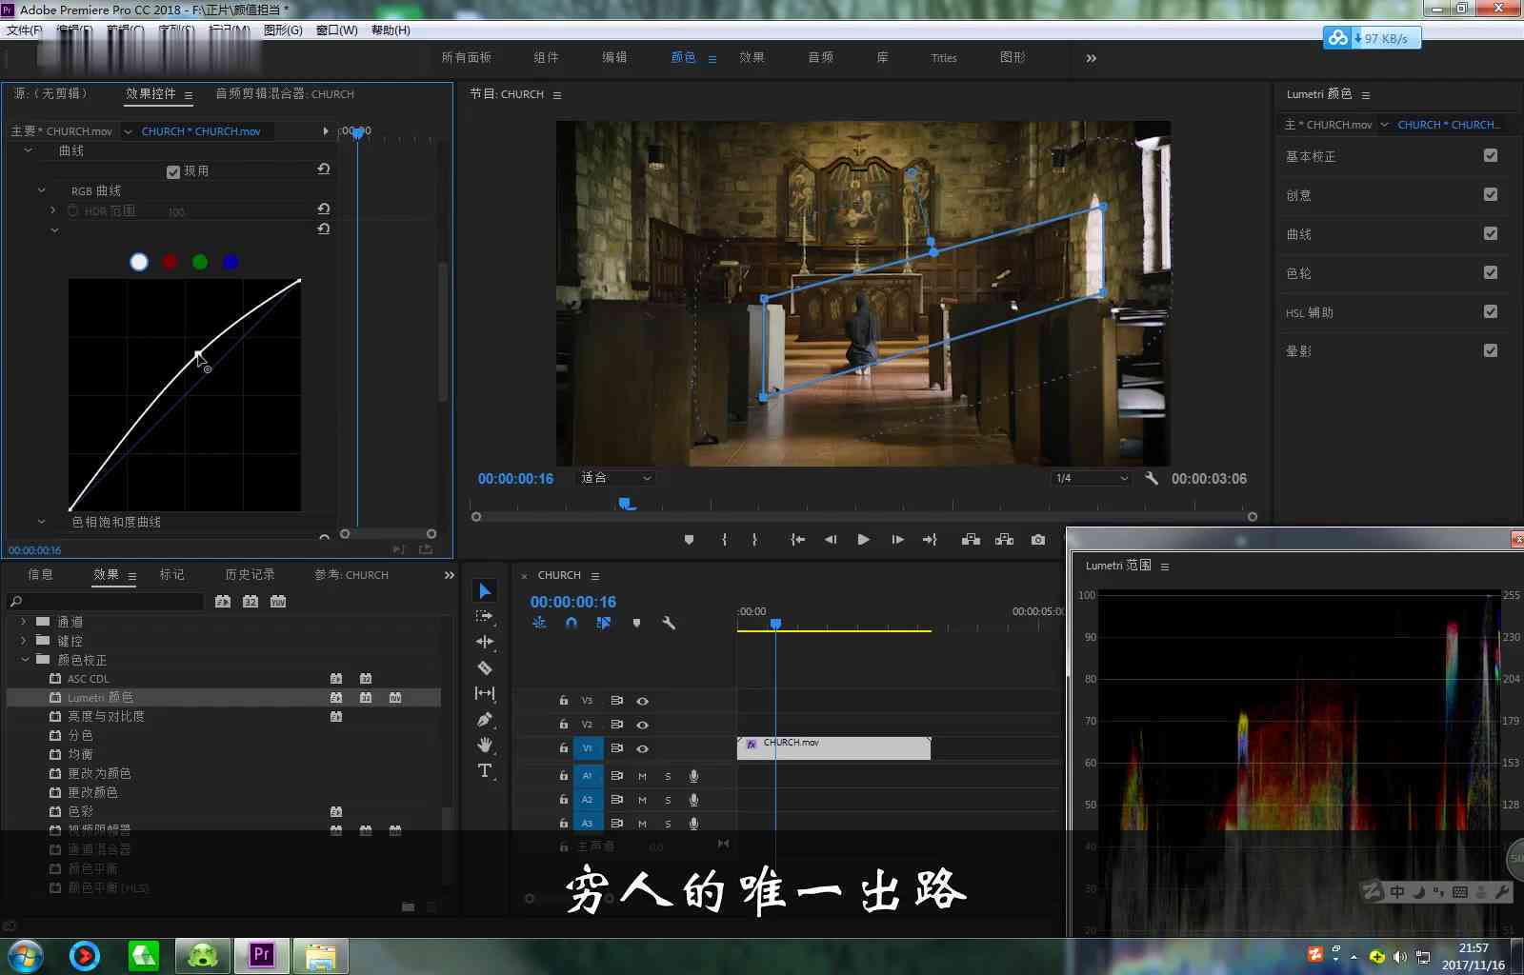Step forward one frame in Program monitor

point(897,539)
